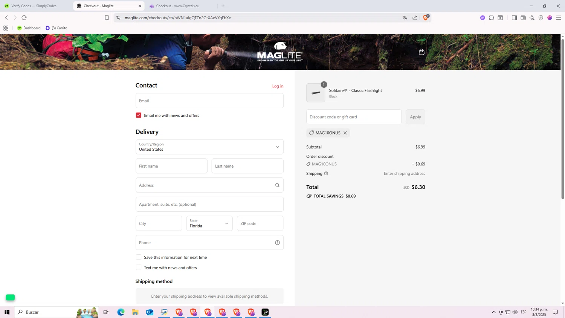
Task: Click the share page icon
Action: [415, 18]
